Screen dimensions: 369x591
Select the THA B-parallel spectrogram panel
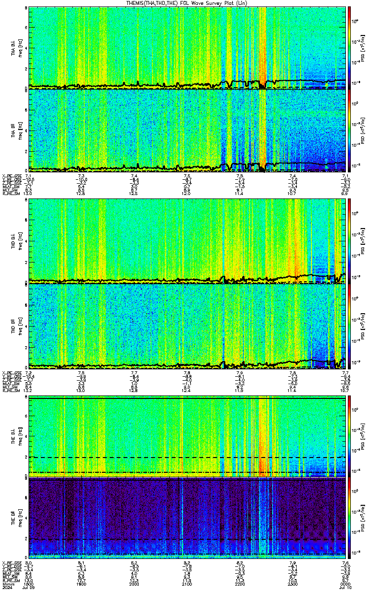(x=187, y=131)
